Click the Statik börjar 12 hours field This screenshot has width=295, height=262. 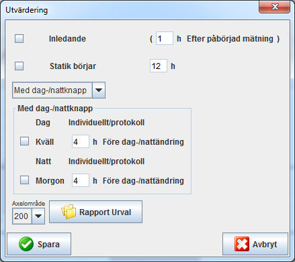click(x=159, y=66)
